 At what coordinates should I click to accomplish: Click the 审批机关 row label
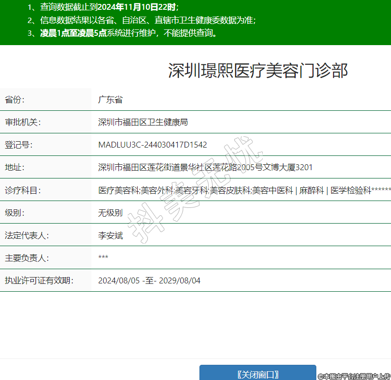tap(23, 122)
